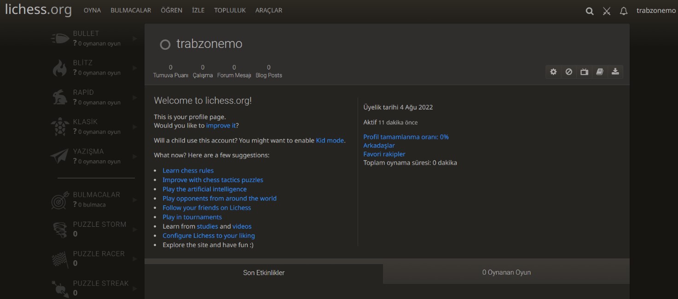Open the Favori rakipler link

(x=384, y=154)
